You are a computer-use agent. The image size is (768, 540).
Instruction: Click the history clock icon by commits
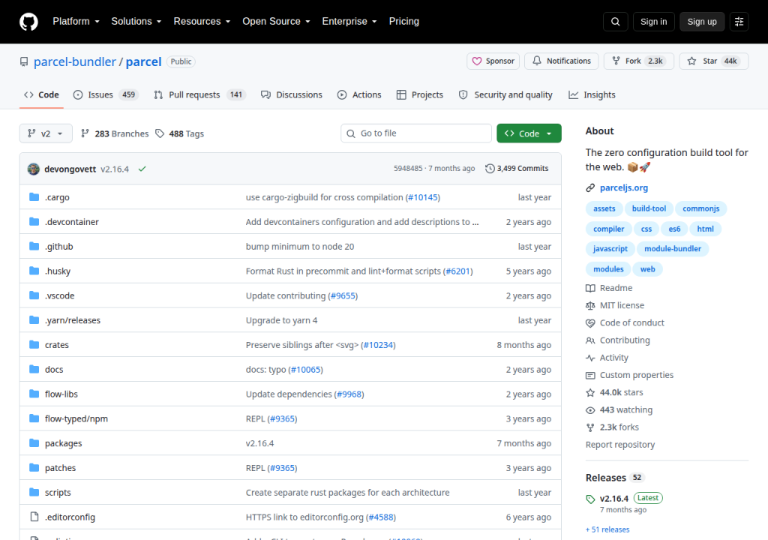[490, 169]
